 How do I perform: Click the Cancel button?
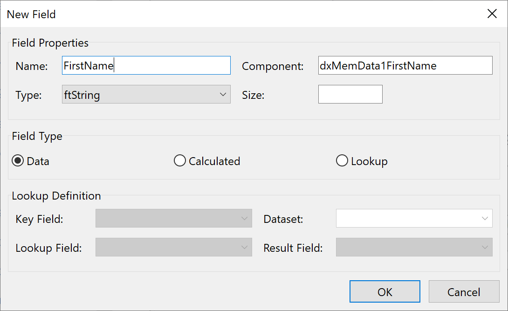(463, 292)
